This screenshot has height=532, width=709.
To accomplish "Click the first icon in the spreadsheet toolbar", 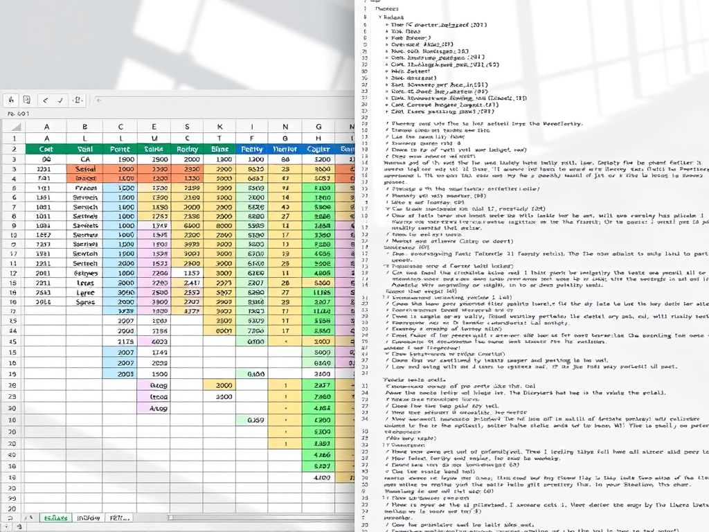I will click(12, 100).
